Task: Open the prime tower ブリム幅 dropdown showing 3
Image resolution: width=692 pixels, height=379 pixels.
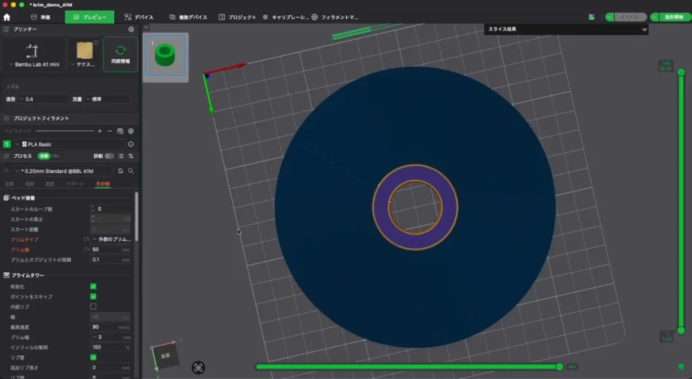Action: coord(111,337)
